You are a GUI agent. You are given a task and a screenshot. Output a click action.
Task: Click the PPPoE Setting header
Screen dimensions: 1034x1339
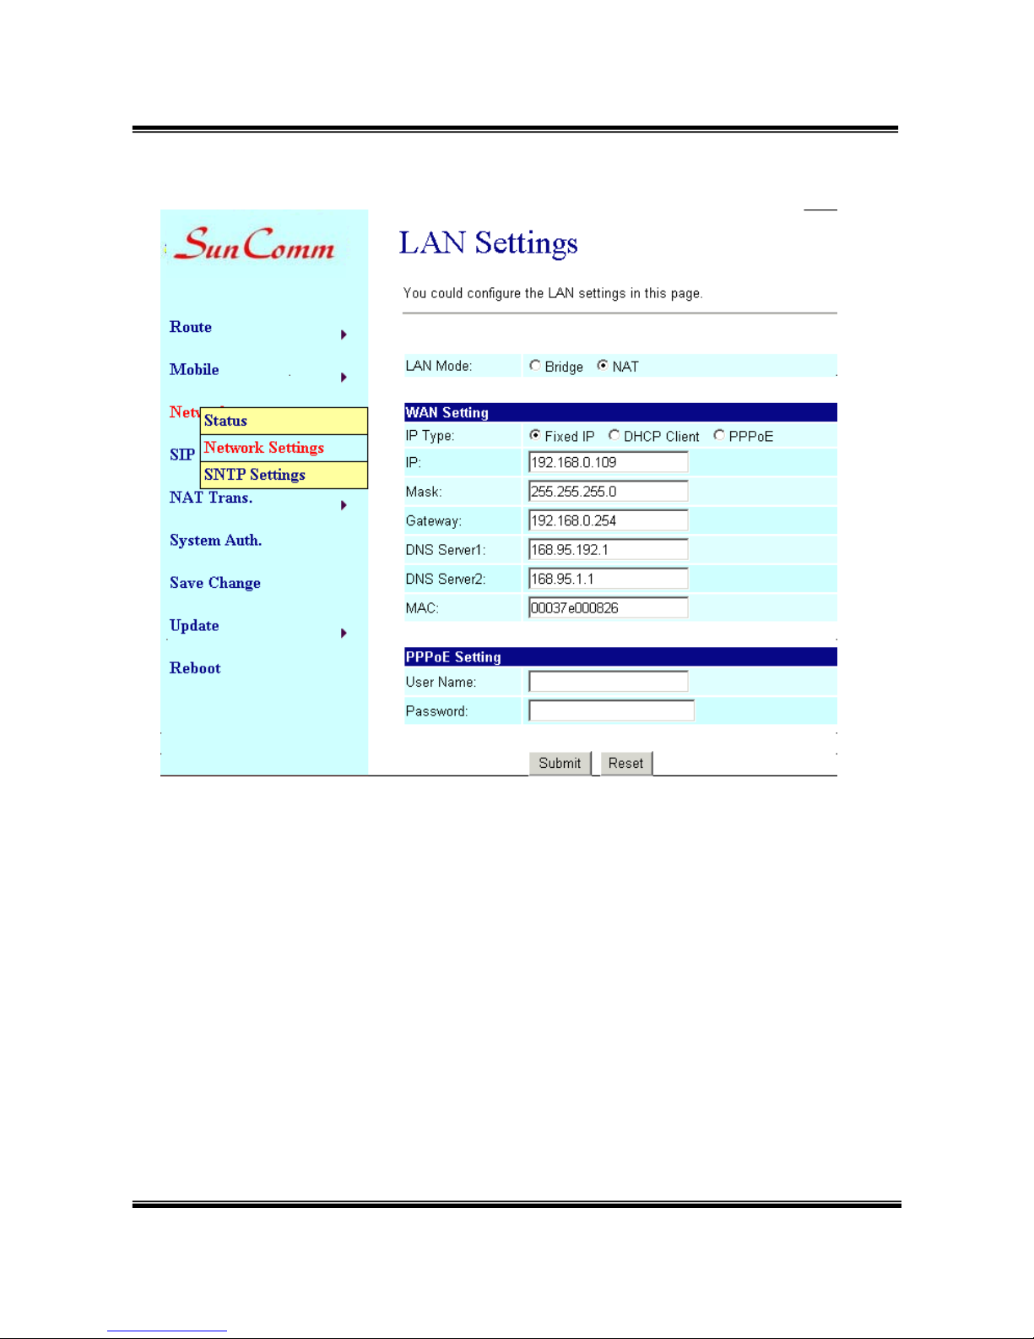620,656
